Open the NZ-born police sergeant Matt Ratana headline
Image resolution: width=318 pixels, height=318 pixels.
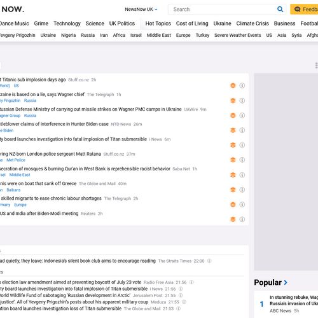pyautogui.click(x=50, y=154)
